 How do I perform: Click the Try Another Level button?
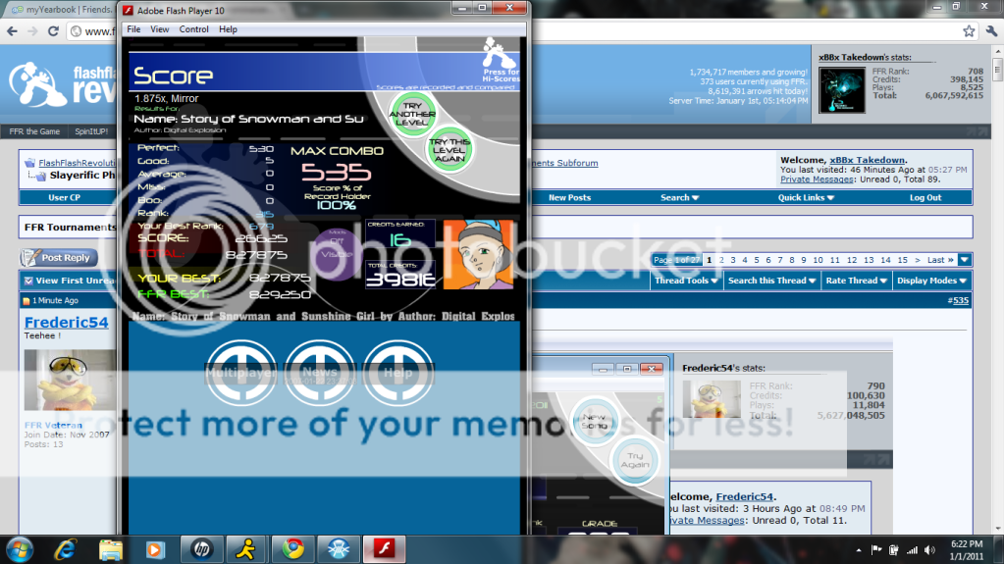click(x=412, y=112)
